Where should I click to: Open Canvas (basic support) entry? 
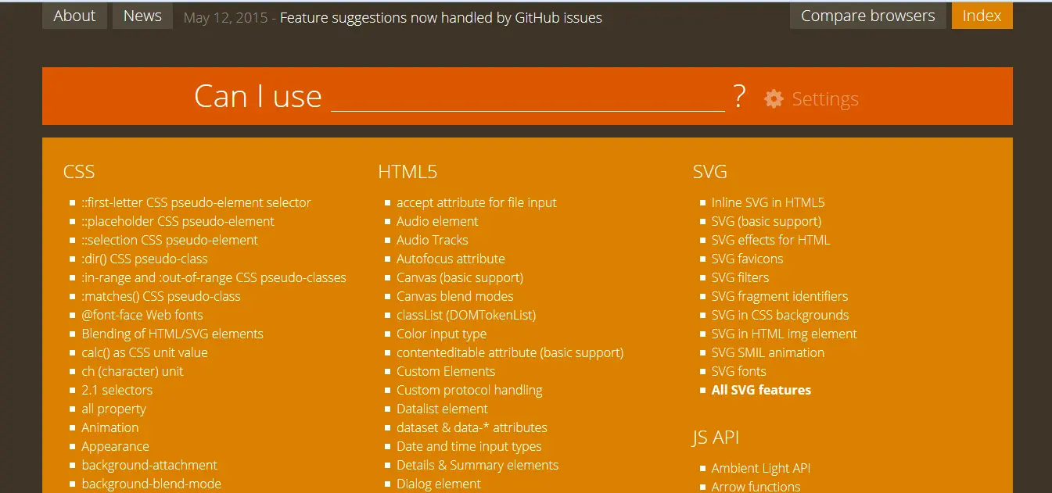460,277
